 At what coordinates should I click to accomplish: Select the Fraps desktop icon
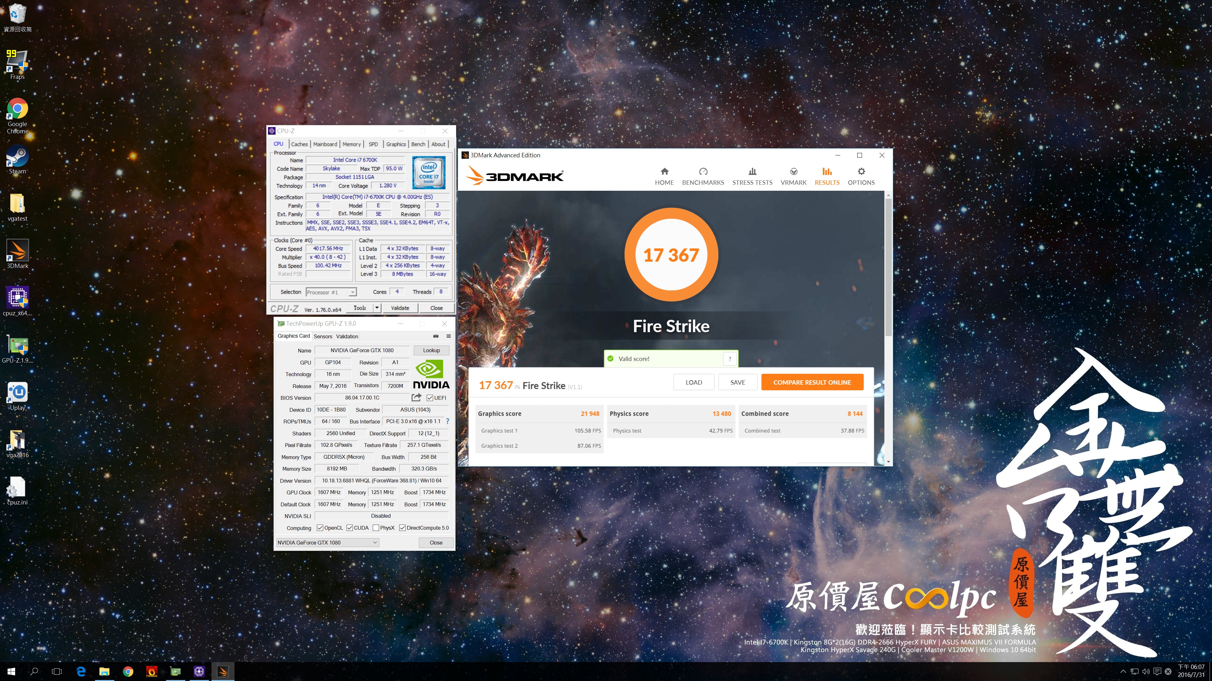[x=17, y=65]
